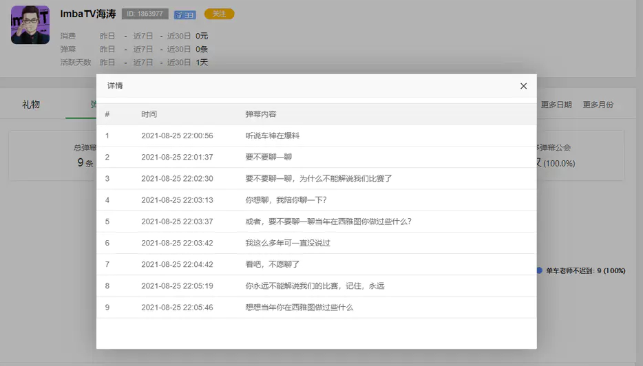This screenshot has height=366, width=643.
Task: Click the blue level badge icon
Action: pos(184,14)
